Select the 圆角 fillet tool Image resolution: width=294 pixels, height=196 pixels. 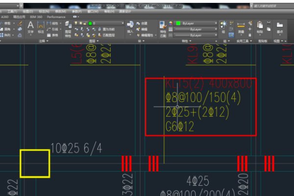(5, 29)
